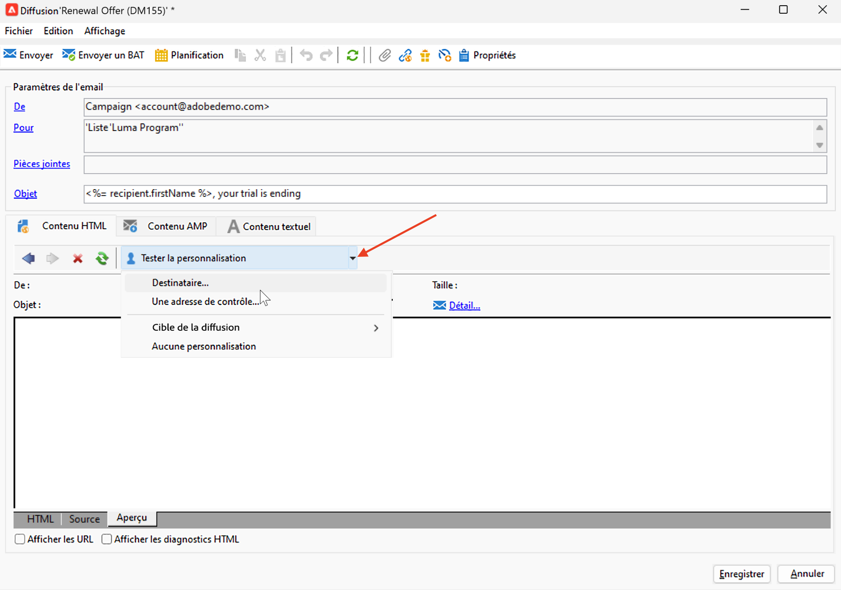Open the Propriétés clipboard icon
The image size is (841, 590).
click(464, 55)
